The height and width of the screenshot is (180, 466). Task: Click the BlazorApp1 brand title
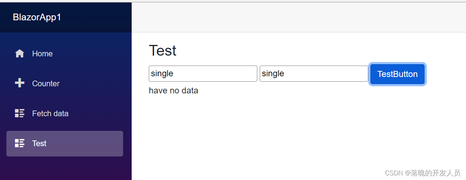pos(37,17)
